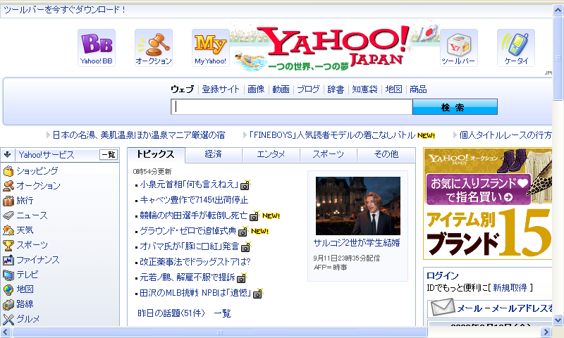The image size is (564, 338).
Task: Collapse Yahoo!サービス with the down arrow
Action: point(7,155)
